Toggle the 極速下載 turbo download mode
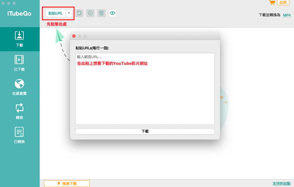 click(x=67, y=183)
